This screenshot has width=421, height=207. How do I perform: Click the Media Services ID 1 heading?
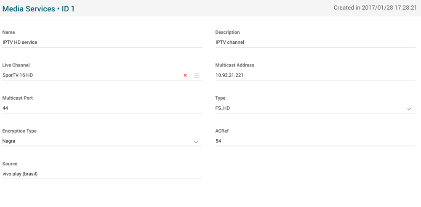click(39, 8)
